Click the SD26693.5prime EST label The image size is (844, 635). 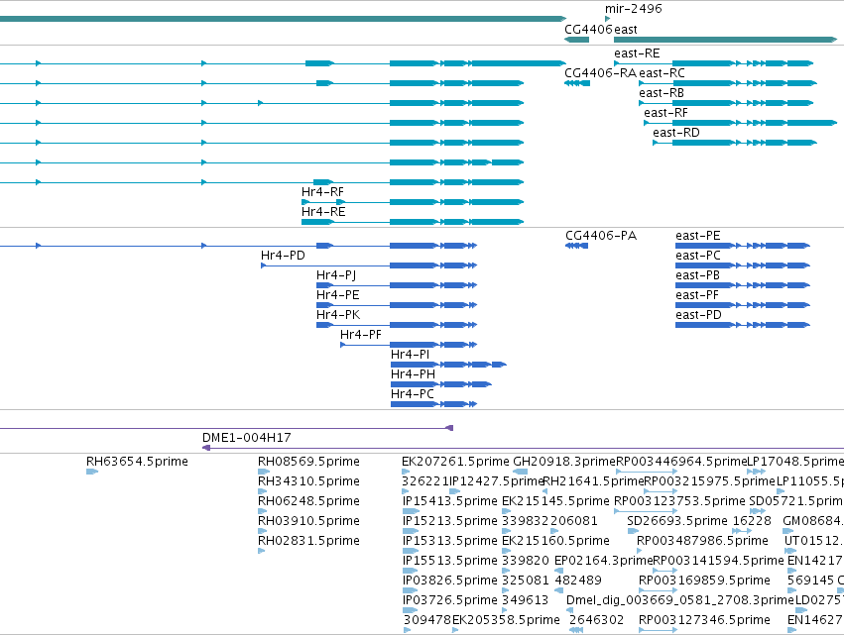677,521
